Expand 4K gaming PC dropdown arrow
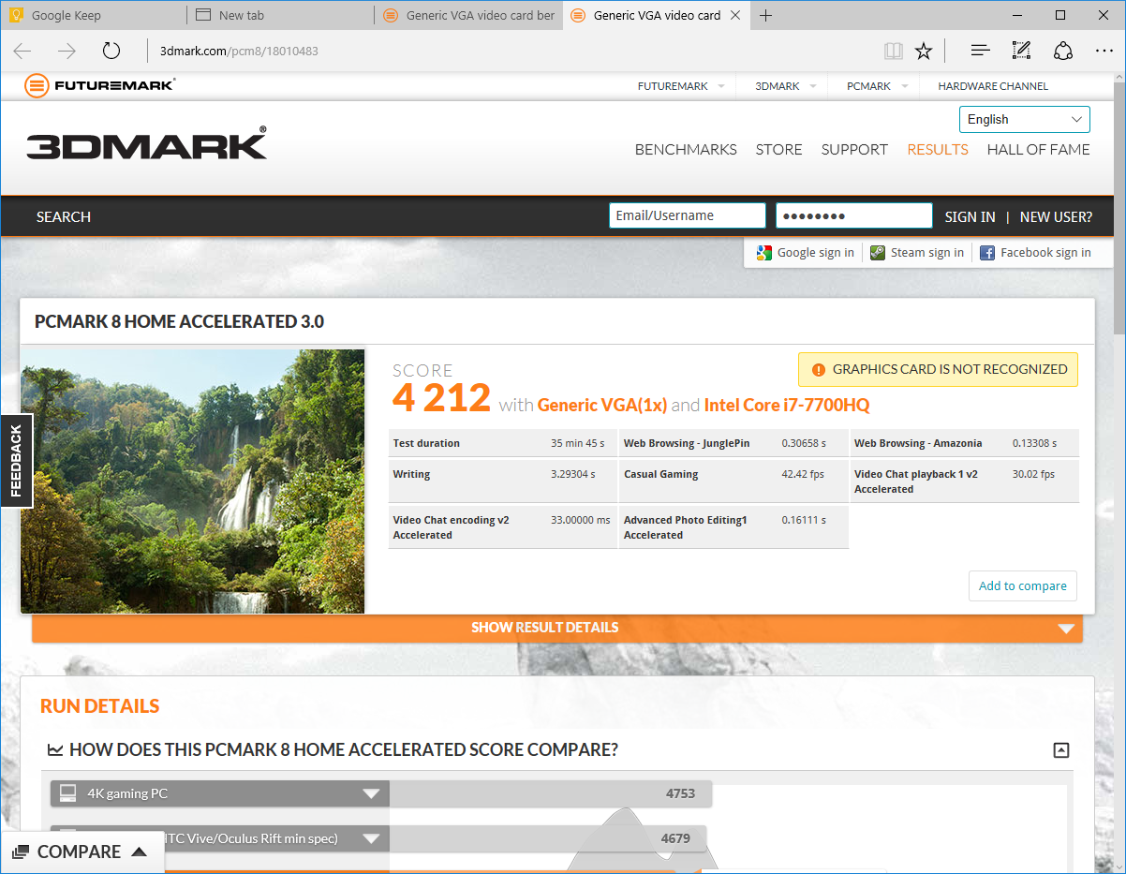 (371, 794)
